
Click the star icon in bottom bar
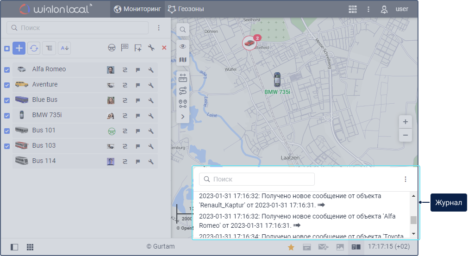point(291,247)
